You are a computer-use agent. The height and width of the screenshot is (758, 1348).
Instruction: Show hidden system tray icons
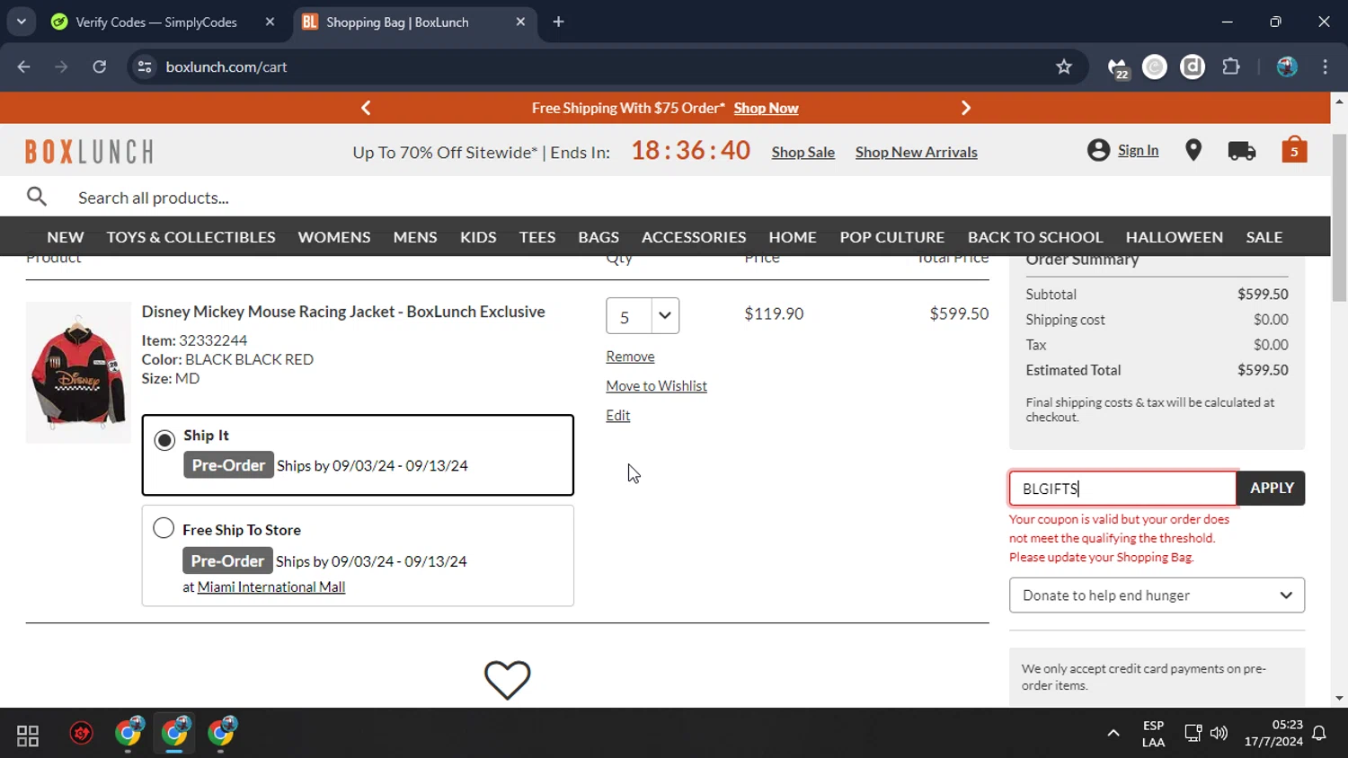pos(1113,733)
